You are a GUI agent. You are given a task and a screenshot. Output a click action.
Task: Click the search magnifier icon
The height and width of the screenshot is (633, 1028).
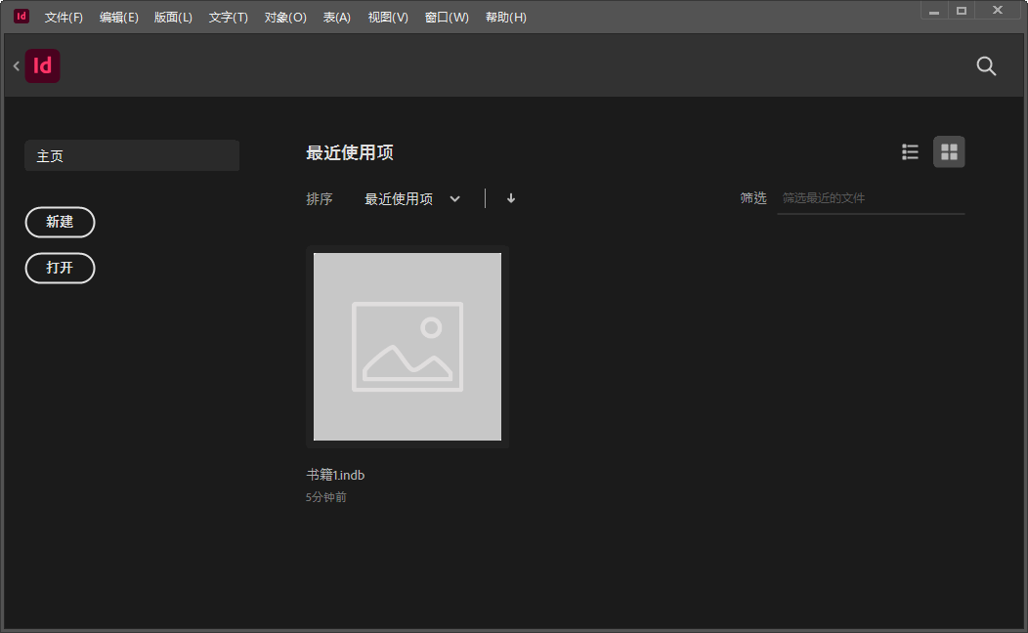(x=986, y=66)
